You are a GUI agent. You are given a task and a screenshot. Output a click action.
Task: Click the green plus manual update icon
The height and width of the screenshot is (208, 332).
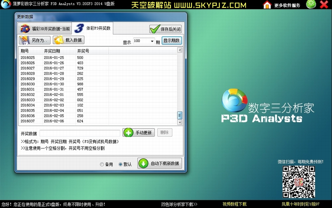coord(128,133)
